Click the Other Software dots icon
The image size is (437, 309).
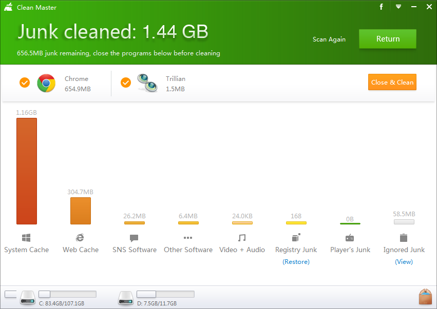(188, 238)
